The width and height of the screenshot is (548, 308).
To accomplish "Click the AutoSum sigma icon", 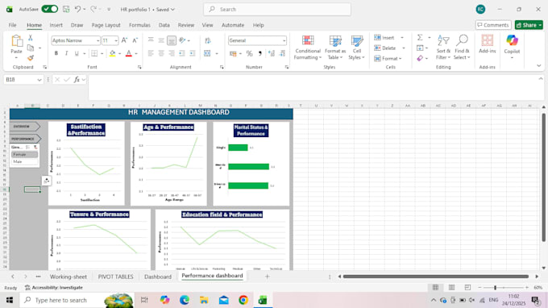I will (420, 37).
